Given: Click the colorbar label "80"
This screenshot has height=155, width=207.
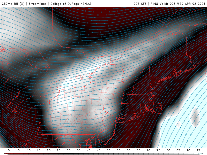Looking at the screenshot, I should (x=168, y=150).
